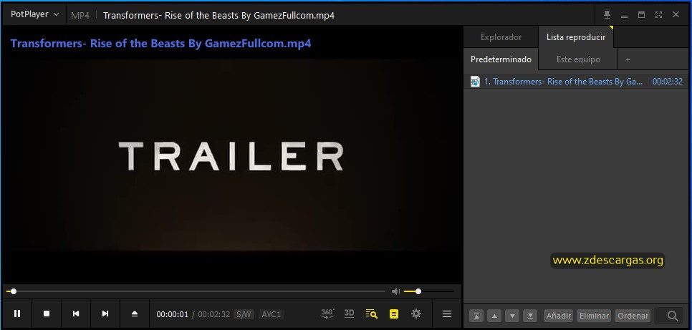Select the Este equipo tab
The width and height of the screenshot is (692, 330).
(578, 59)
